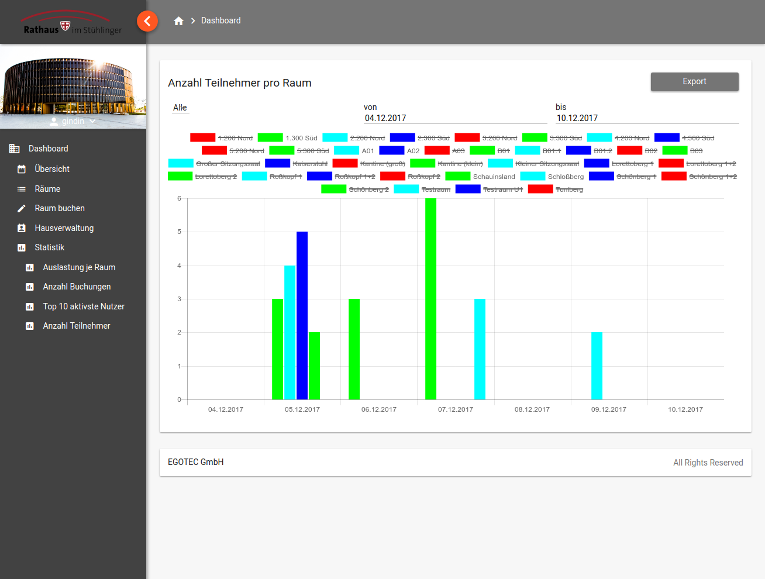Click the All Rights Reserved footer text
This screenshot has width=765, height=579.
click(x=708, y=463)
